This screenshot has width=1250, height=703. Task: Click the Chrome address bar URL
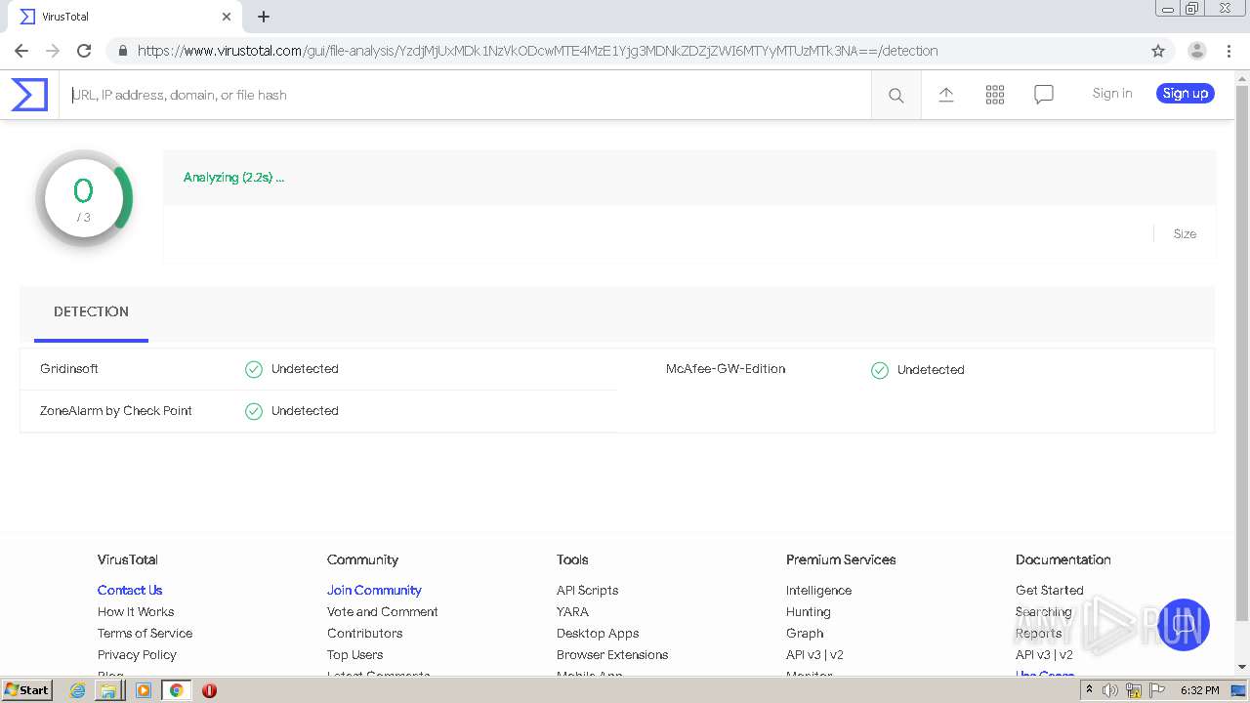pos(537,51)
